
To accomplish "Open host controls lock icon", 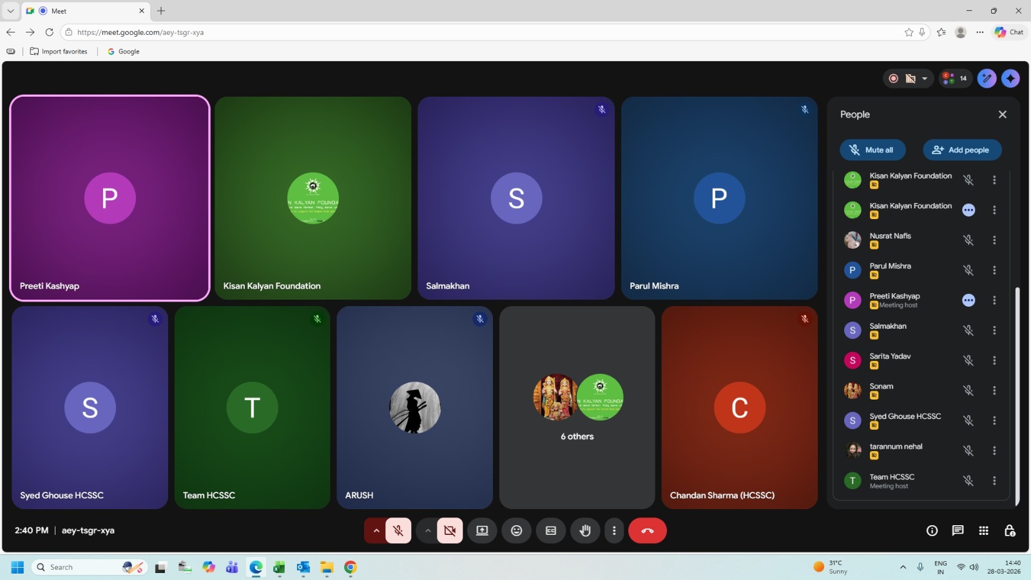I will coord(1010,530).
